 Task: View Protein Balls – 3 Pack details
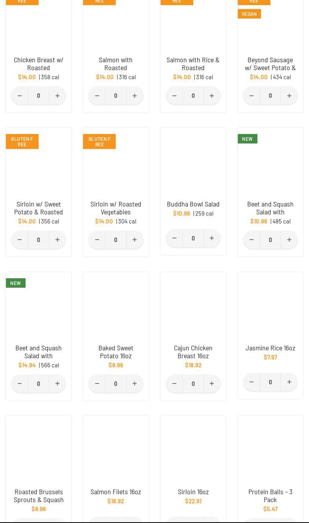(270, 495)
